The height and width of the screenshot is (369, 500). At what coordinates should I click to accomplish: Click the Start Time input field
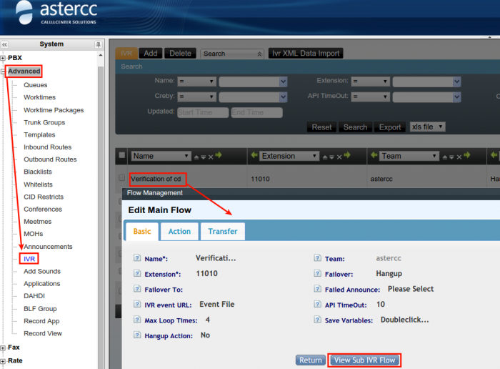click(202, 112)
